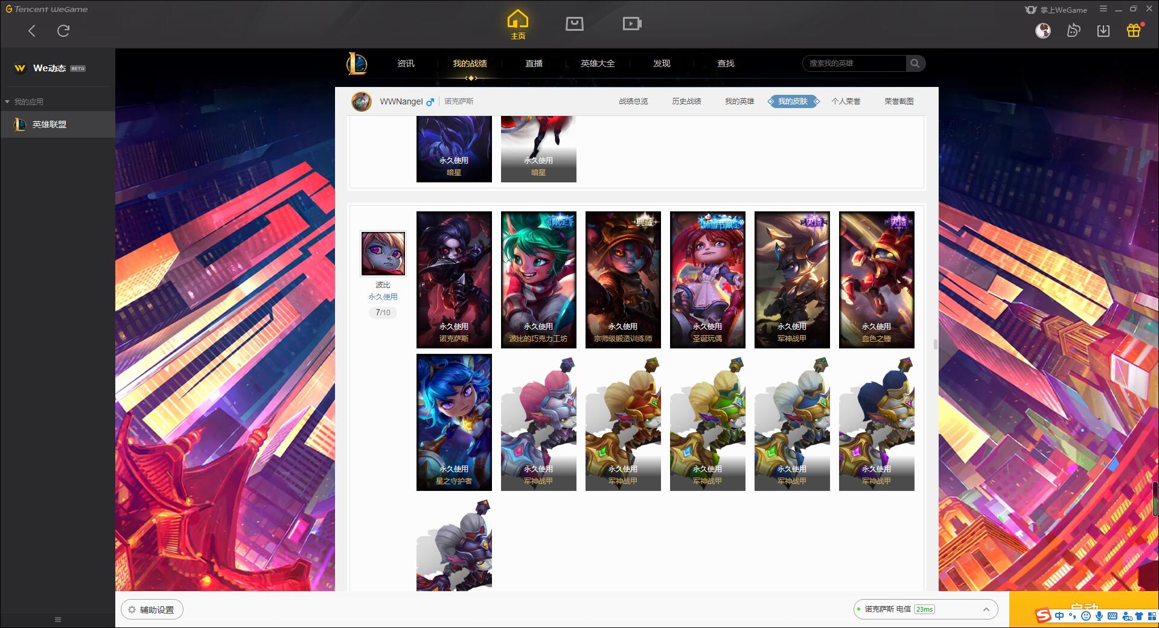Click the Tencent WeGame title logo
This screenshot has height=628, width=1159.
(x=46, y=9)
